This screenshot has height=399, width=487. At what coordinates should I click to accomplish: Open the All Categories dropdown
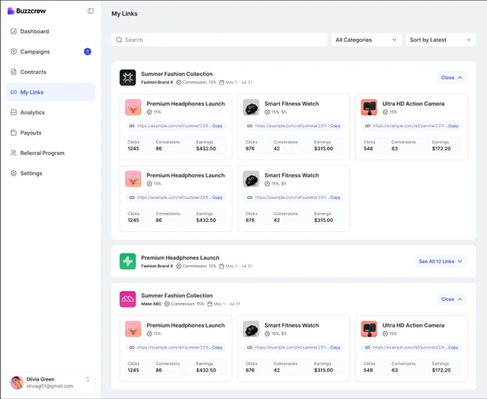click(x=366, y=40)
